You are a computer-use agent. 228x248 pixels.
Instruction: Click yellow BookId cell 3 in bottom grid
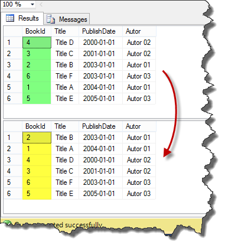pos(37,171)
